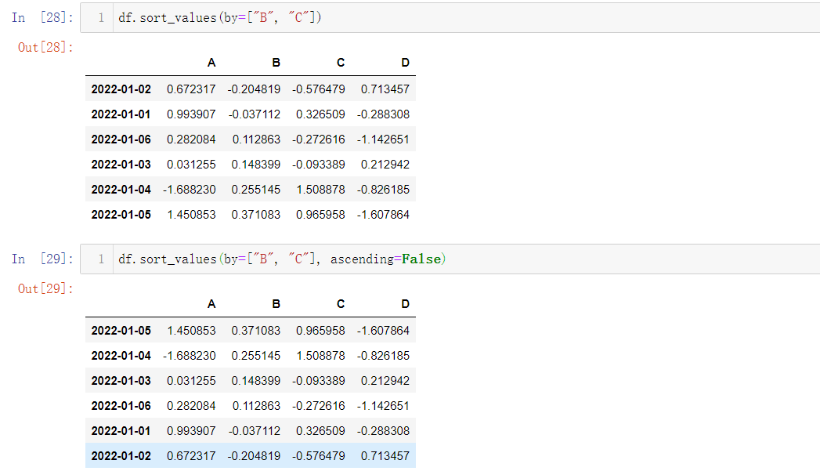This screenshot has width=820, height=471.
Task: Click column header B in Out[28] table
Action: [276, 63]
